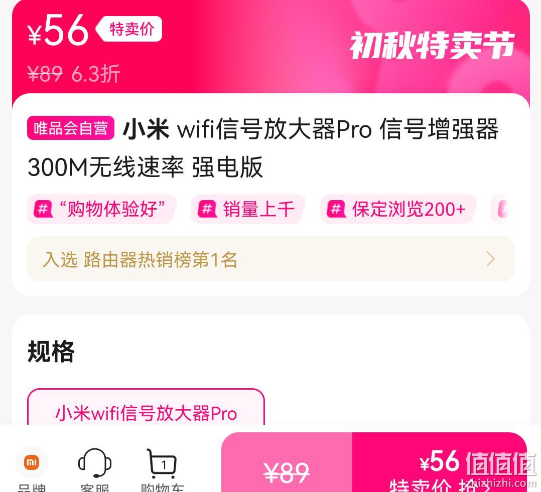Tap the hash icon before 购物体验好
This screenshot has width=541, height=492.
click(43, 209)
